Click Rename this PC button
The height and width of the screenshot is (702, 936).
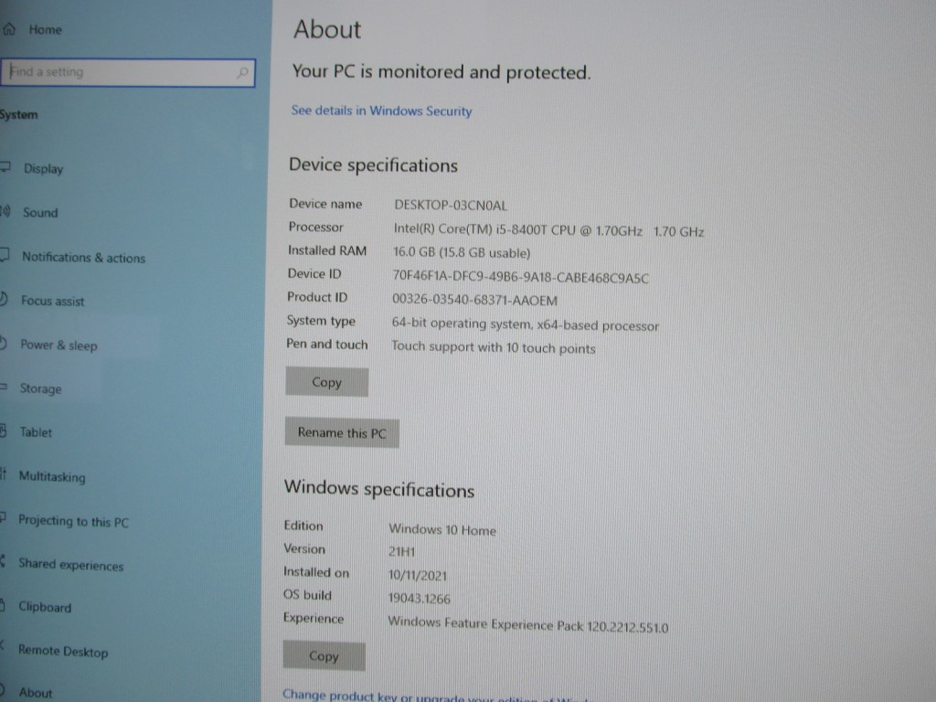pos(342,432)
